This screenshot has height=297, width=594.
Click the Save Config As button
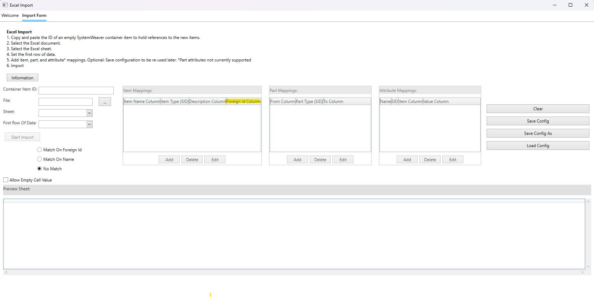click(538, 133)
